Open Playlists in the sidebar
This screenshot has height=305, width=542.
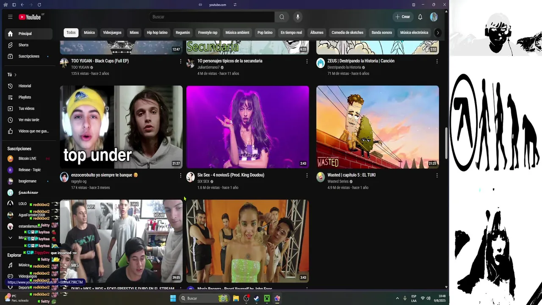[x=29, y=97]
